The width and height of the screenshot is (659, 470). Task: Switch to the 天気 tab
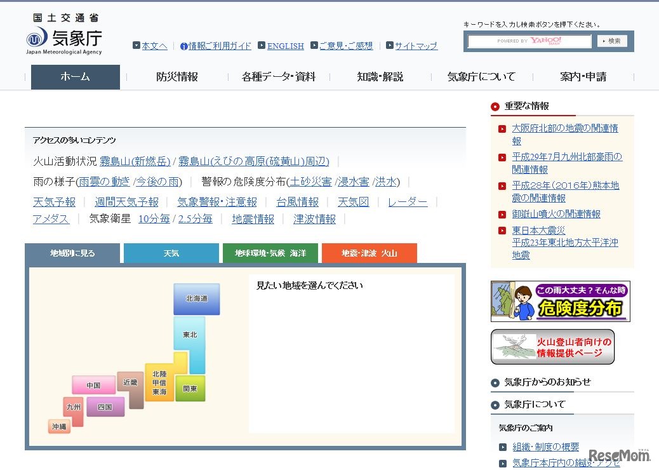(x=171, y=253)
